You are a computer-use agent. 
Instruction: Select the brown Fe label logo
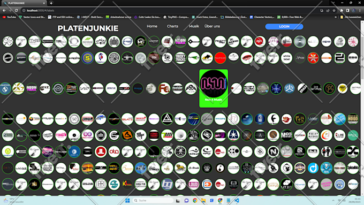164,88
